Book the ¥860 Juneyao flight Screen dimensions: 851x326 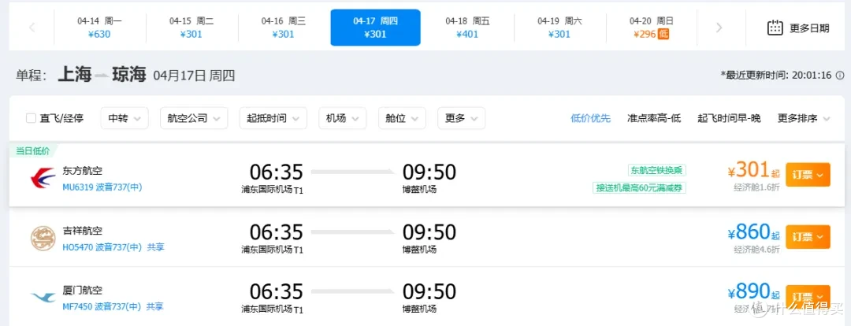(x=808, y=237)
